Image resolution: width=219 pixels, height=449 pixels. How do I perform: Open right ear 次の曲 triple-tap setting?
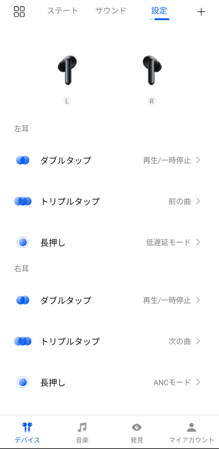pos(109,341)
